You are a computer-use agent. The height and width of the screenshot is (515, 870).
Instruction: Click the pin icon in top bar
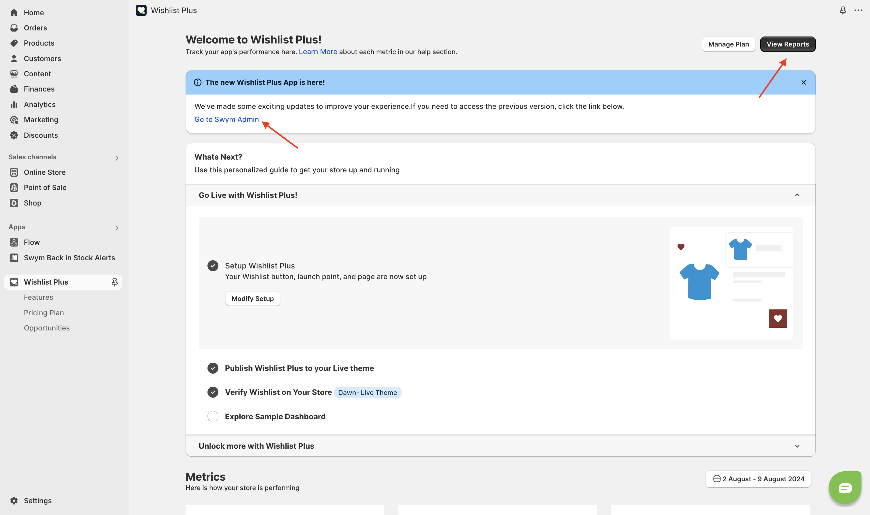(x=843, y=10)
